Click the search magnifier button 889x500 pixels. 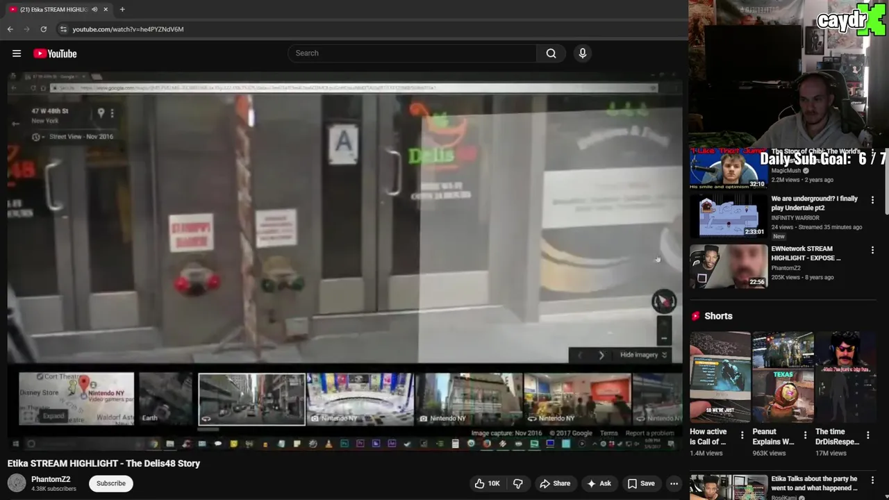(x=551, y=53)
